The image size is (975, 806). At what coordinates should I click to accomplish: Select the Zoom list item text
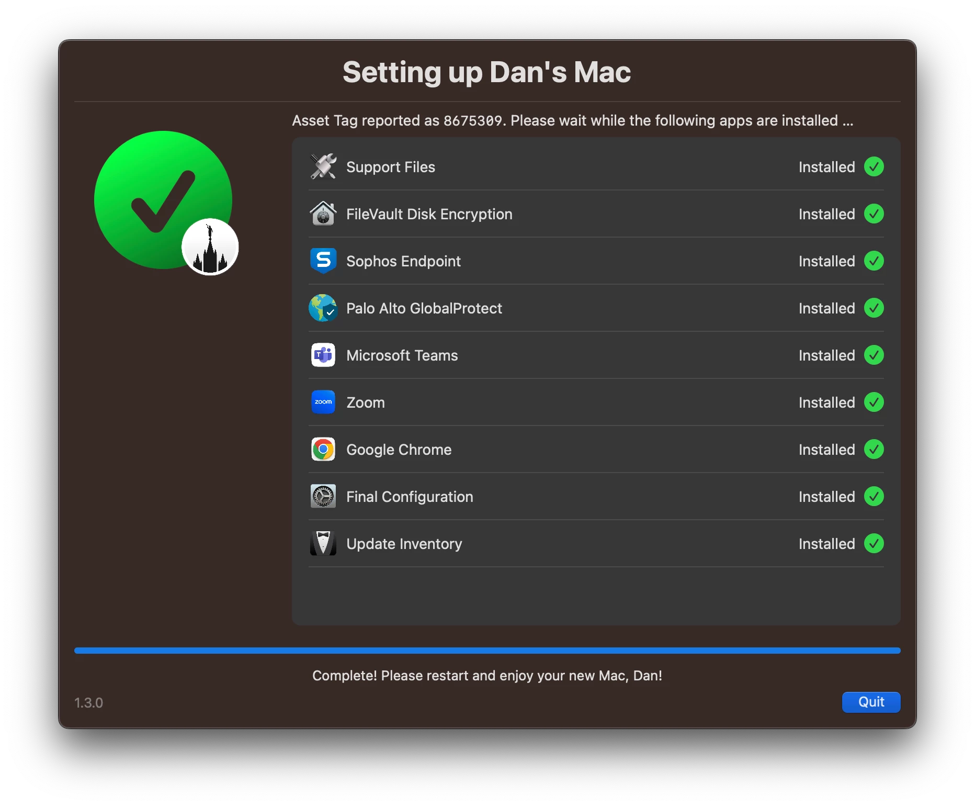(366, 402)
